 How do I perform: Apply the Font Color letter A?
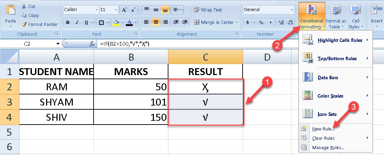[129, 22]
